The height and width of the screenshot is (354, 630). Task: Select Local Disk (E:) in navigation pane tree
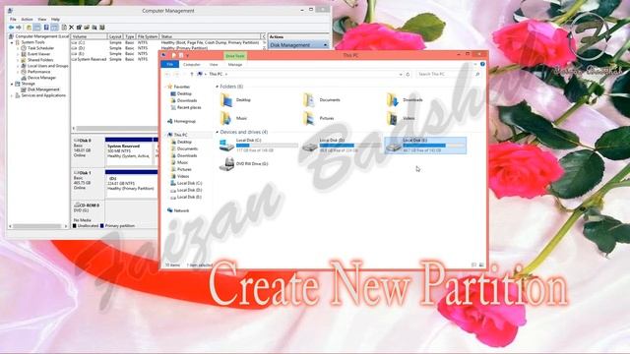pyautogui.click(x=186, y=197)
